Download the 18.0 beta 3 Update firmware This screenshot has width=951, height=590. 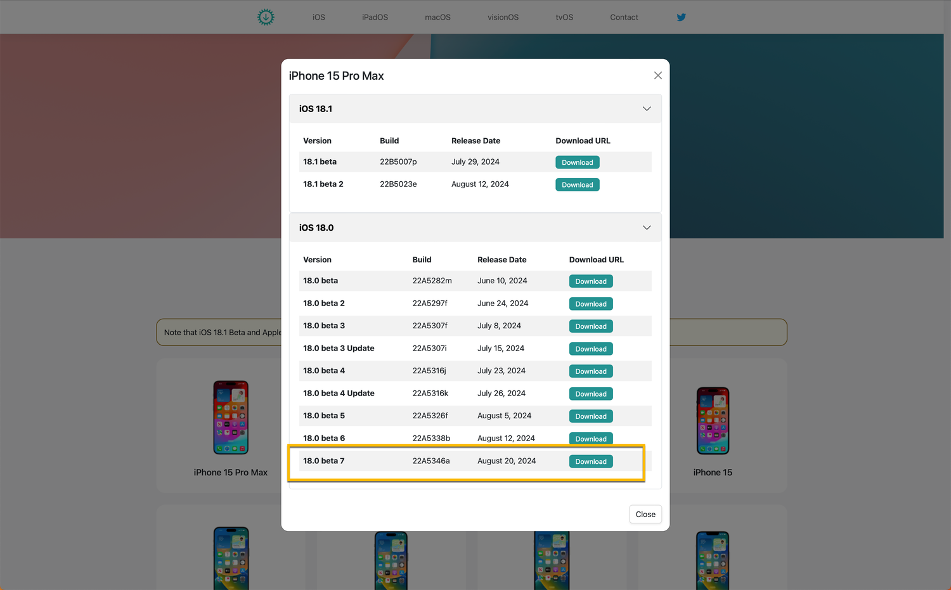coord(591,349)
